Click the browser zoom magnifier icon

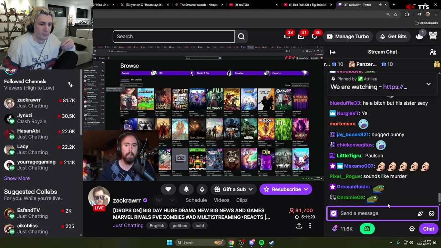click(x=388, y=14)
